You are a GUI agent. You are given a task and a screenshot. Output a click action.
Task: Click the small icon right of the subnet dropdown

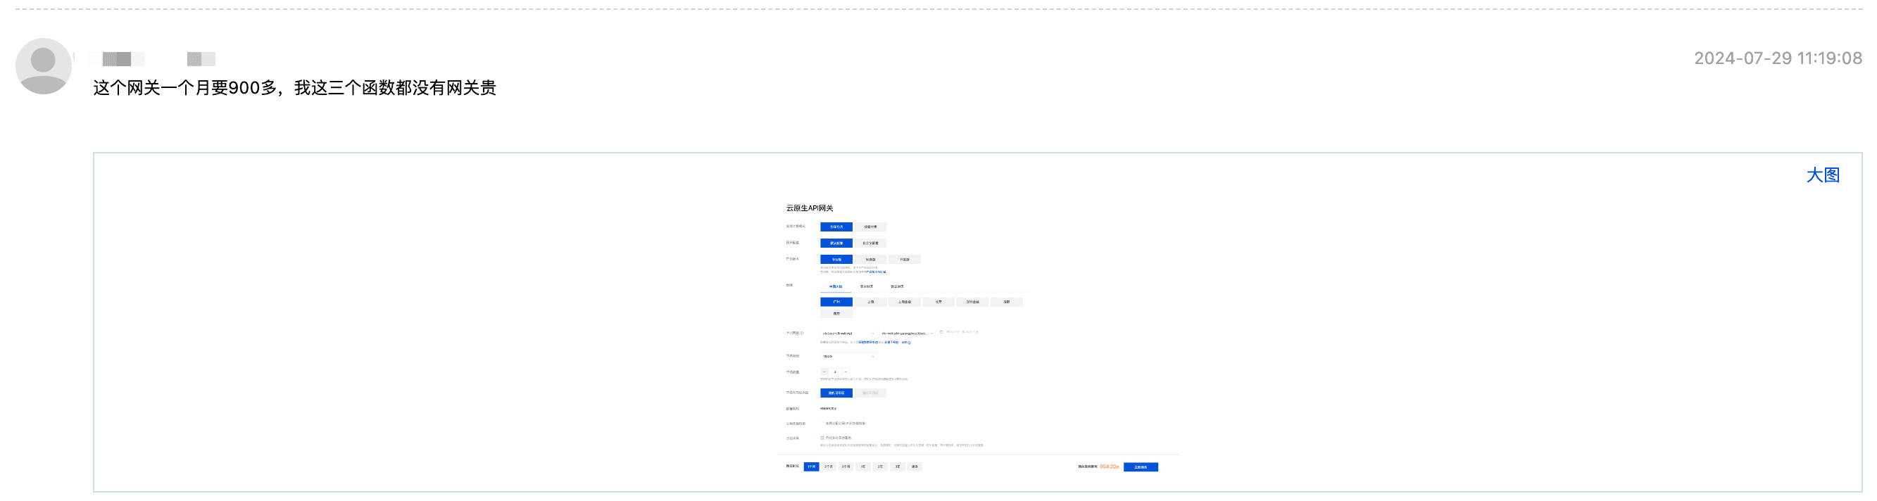(941, 332)
